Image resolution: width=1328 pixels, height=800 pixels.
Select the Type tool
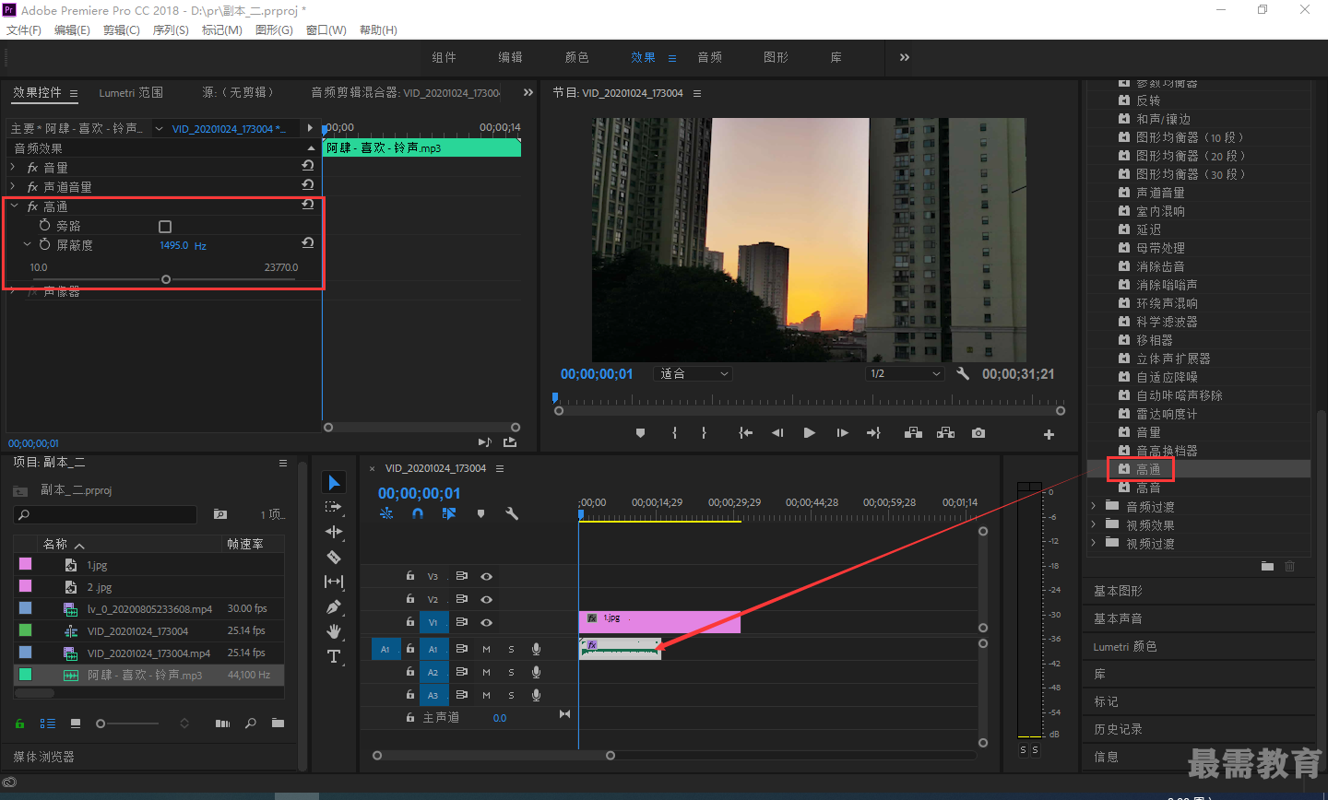coord(334,656)
